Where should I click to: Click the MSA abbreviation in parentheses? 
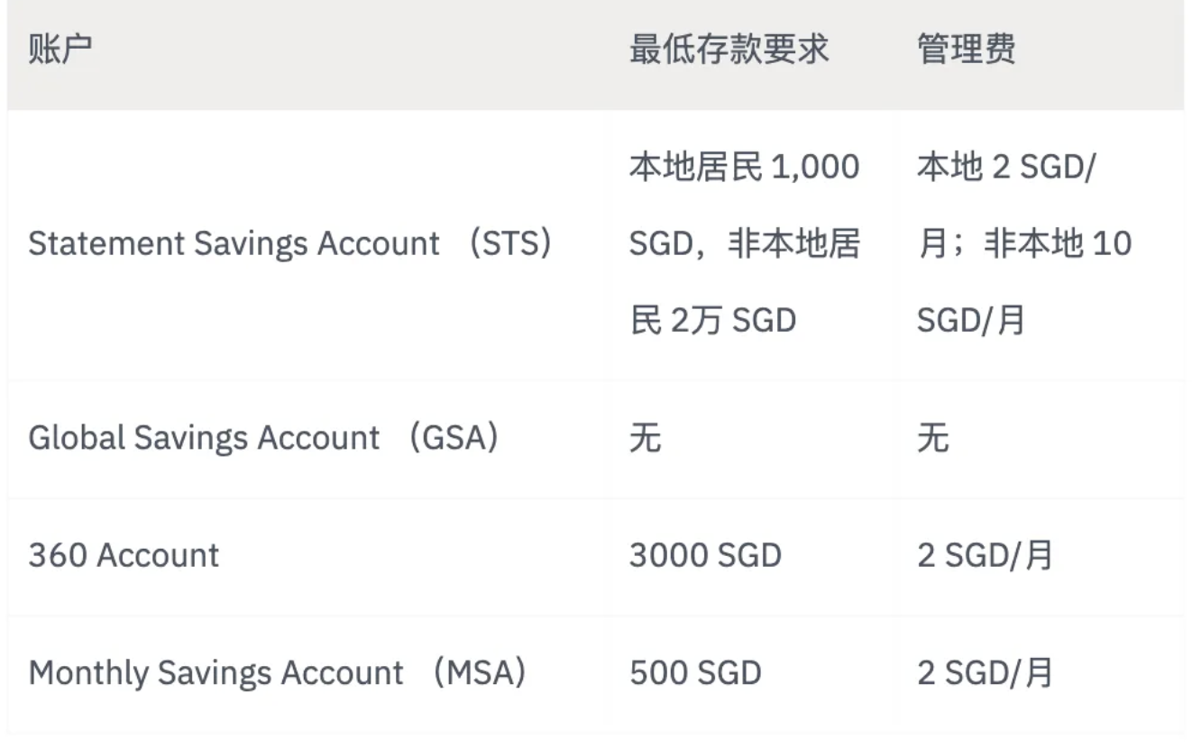click(479, 673)
